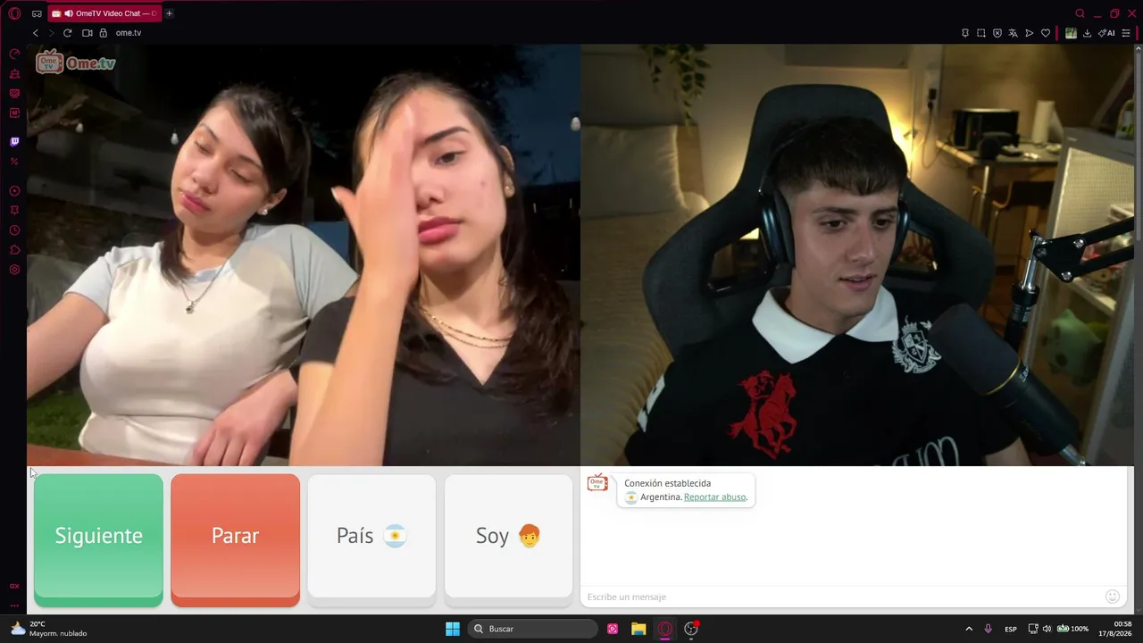Image resolution: width=1143 pixels, height=643 pixels.
Task: Open the sidebar settings gear icon
Action: [14, 270]
